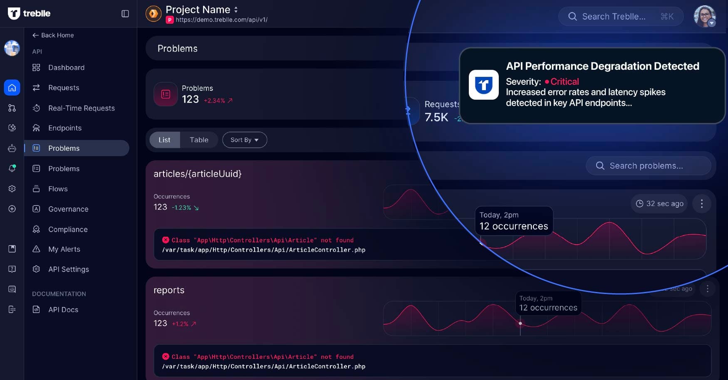Click the plus circle icon in left rail

[x=12, y=209]
